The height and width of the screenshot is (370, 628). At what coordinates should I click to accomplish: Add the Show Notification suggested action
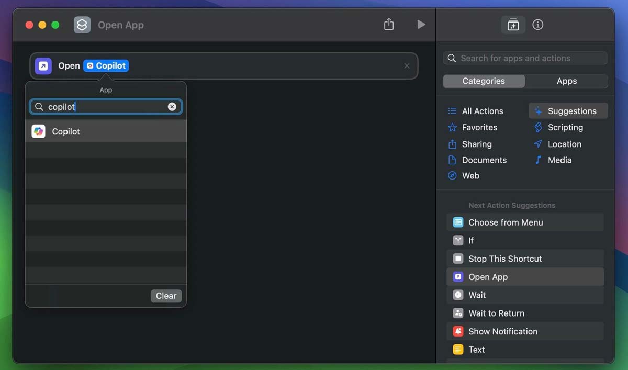(503, 331)
